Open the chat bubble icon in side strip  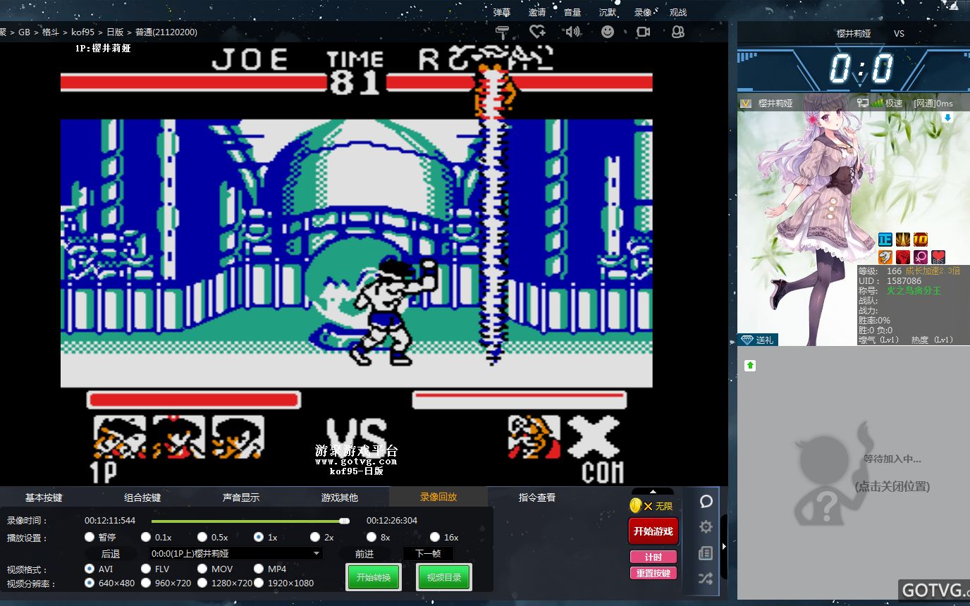(706, 502)
